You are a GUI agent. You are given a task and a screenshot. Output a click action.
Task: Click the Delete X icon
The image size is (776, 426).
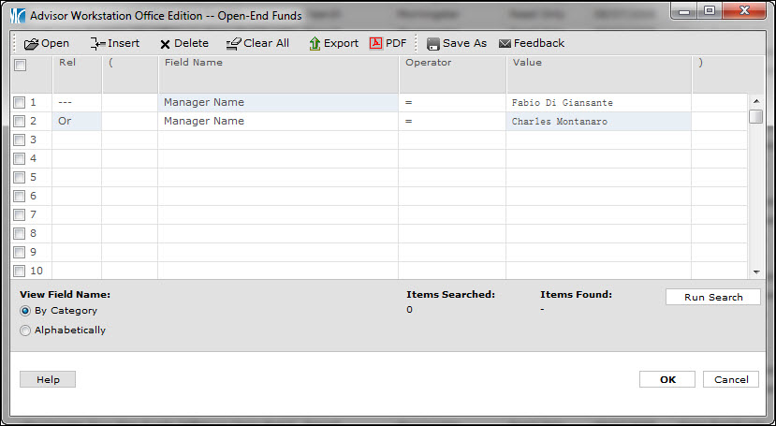pos(166,44)
